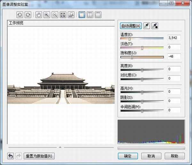
Task: Rotate image clockwise using toolbar icon
Action: [28, 15]
